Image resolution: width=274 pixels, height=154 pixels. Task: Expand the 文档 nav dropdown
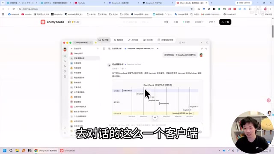coord(211,22)
